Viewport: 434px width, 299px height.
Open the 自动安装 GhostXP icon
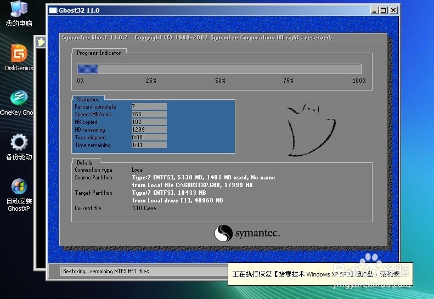[19, 195]
